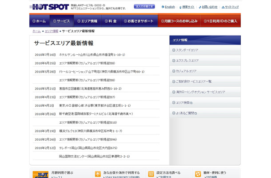Open エリア検索 in the sidebar
271x178 pixels.
(x=205, y=102)
